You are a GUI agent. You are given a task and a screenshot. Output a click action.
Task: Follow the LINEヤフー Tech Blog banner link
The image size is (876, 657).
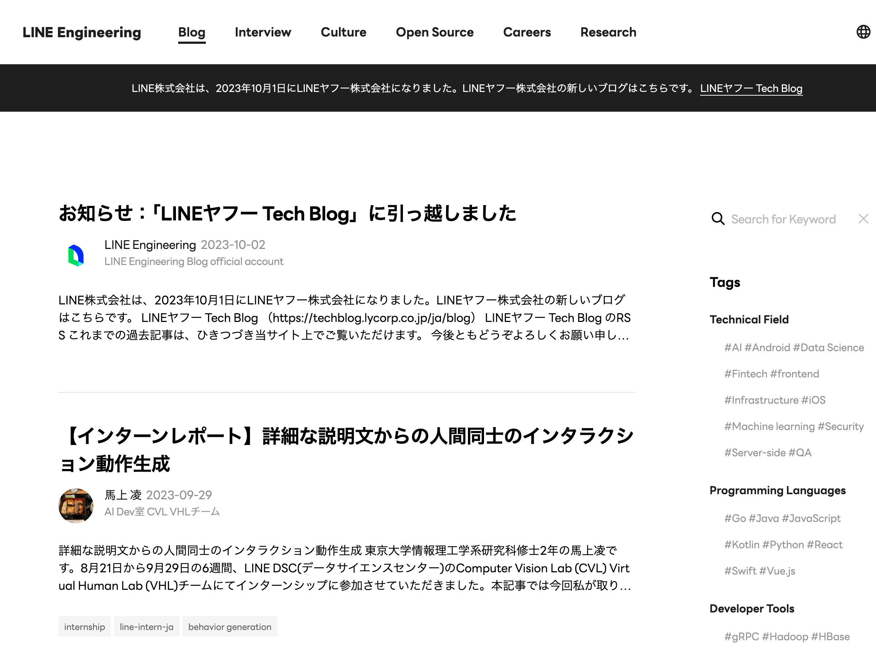pos(751,88)
